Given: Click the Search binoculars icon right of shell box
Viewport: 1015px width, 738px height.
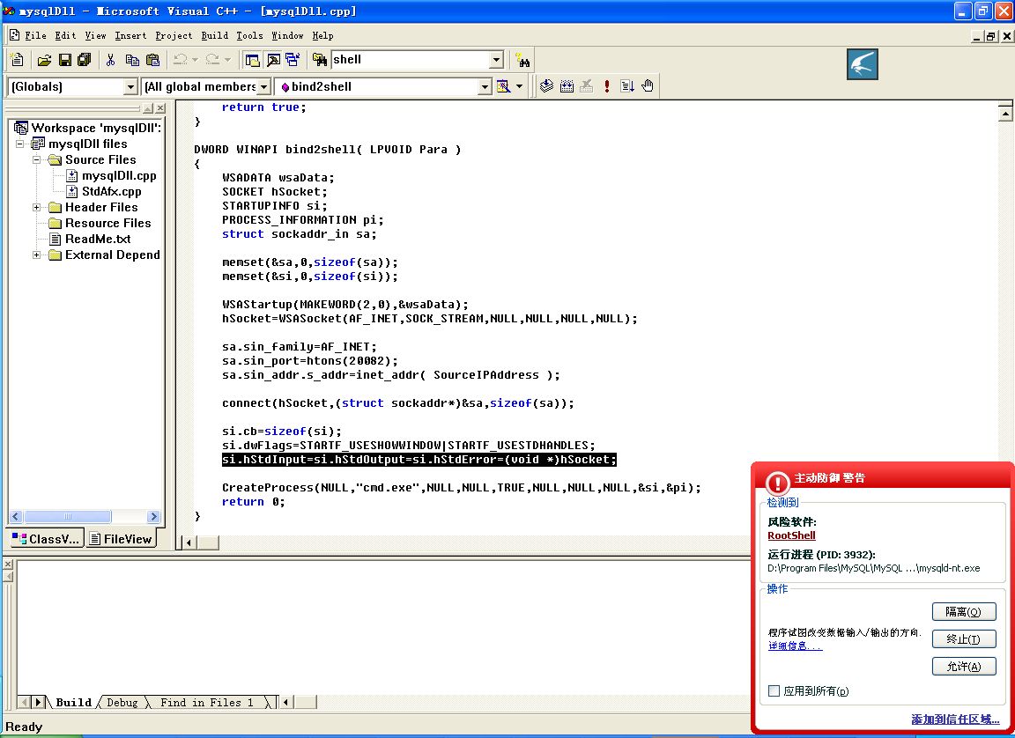Looking at the screenshot, I should [522, 60].
